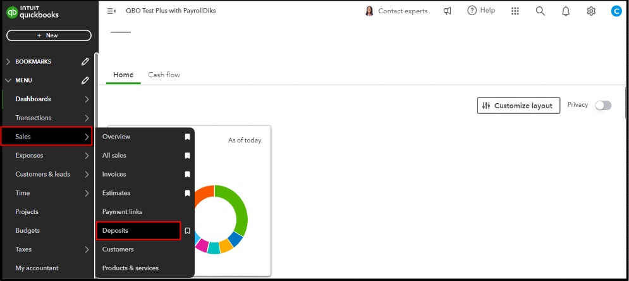
Task: Click the left sidebar scrollbar
Action: (x=96, y=91)
